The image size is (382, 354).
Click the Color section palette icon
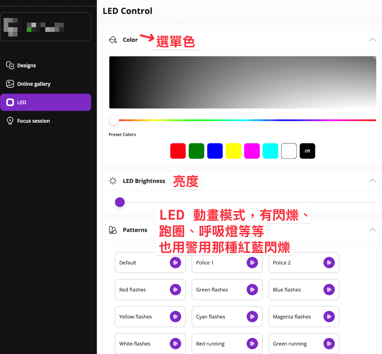(113, 40)
